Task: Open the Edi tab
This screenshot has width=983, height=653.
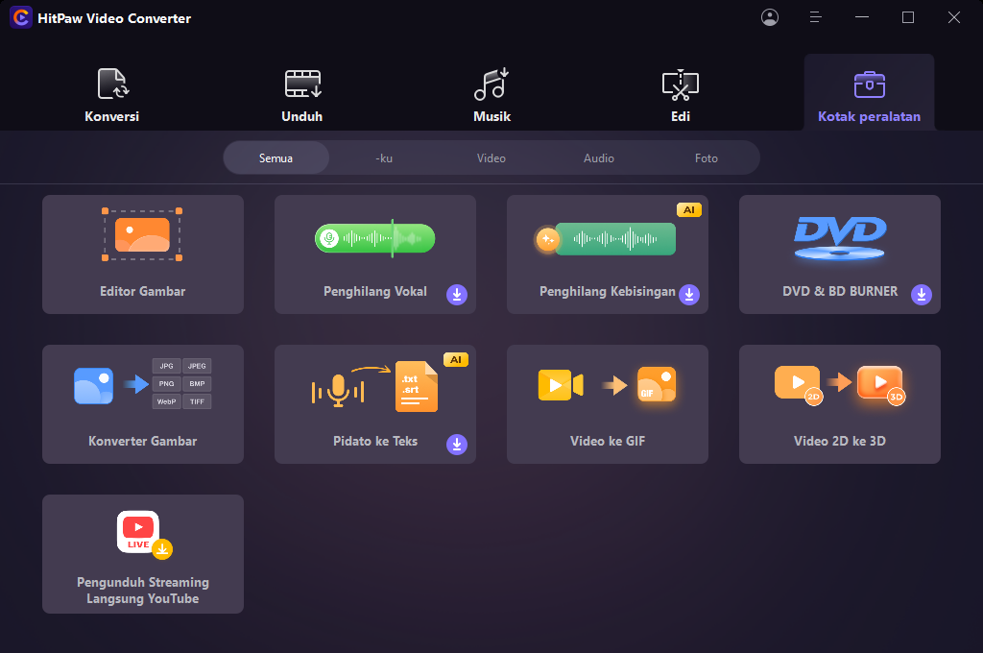Action: [x=681, y=95]
